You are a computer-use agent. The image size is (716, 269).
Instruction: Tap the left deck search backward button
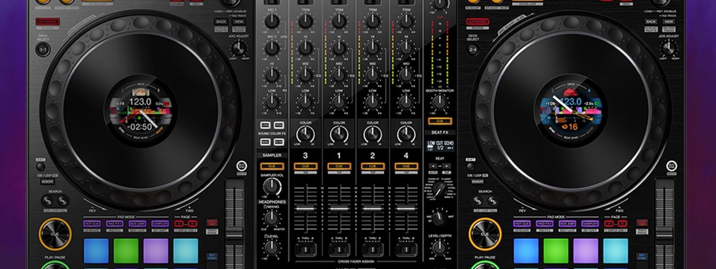tap(48, 201)
